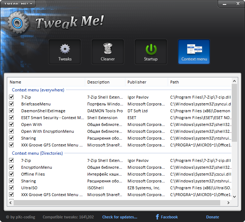The image size is (245, 222).
Task: Open the Tweaks section
Action: click(x=65, y=52)
